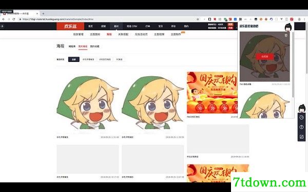Click refresh-history icon on right toolbar
The image size is (308, 192).
coord(301,118)
